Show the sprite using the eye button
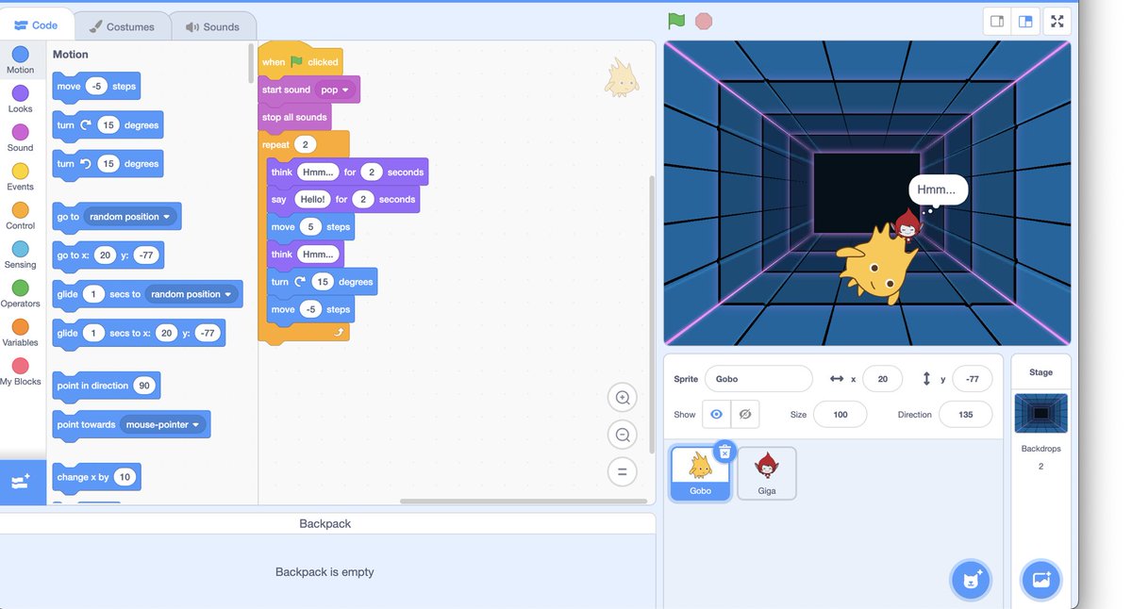The image size is (1132, 609). [716, 415]
